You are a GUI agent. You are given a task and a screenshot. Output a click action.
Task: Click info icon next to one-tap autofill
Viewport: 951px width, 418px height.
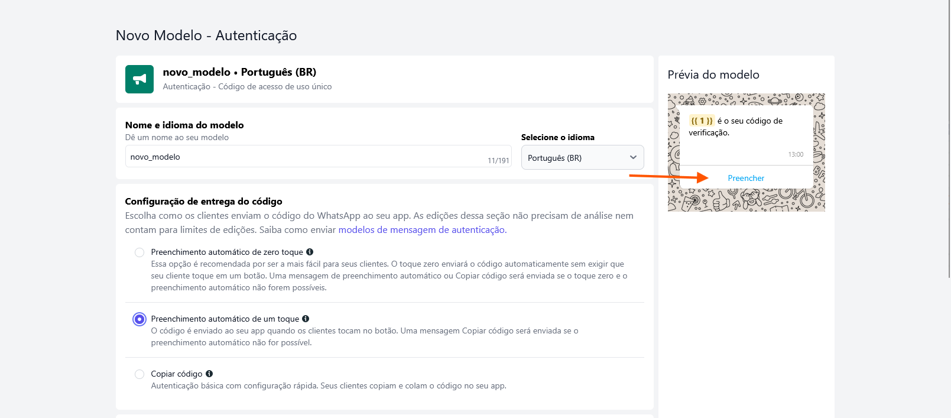306,319
